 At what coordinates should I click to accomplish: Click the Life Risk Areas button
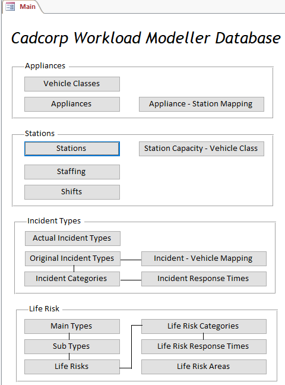coord(204,367)
